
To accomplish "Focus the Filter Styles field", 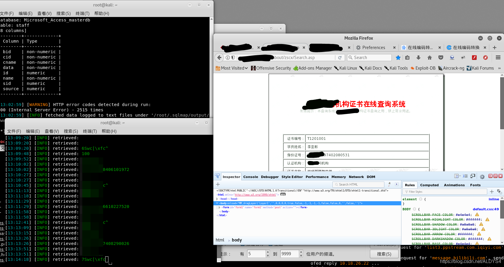I will (x=445, y=192).
